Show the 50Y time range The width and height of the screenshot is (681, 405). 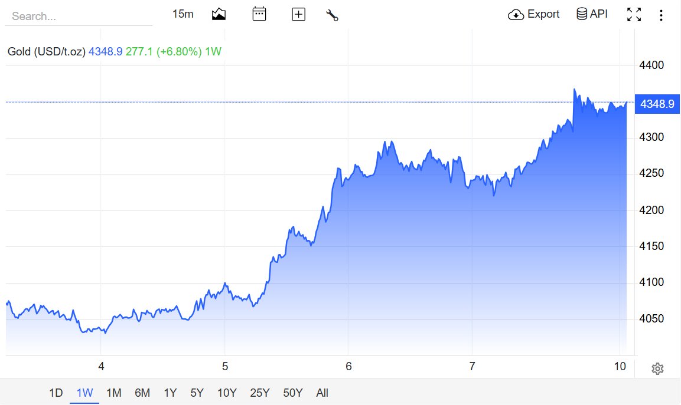click(x=293, y=393)
